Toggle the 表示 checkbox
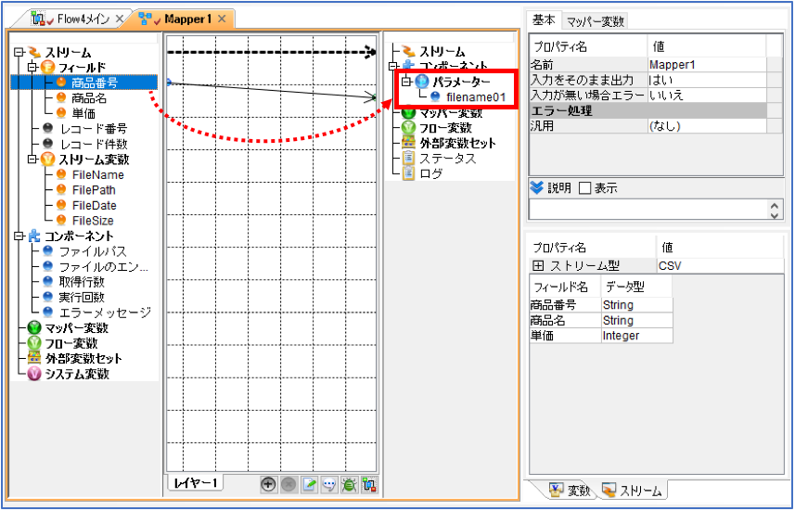The image size is (795, 511). tap(585, 188)
